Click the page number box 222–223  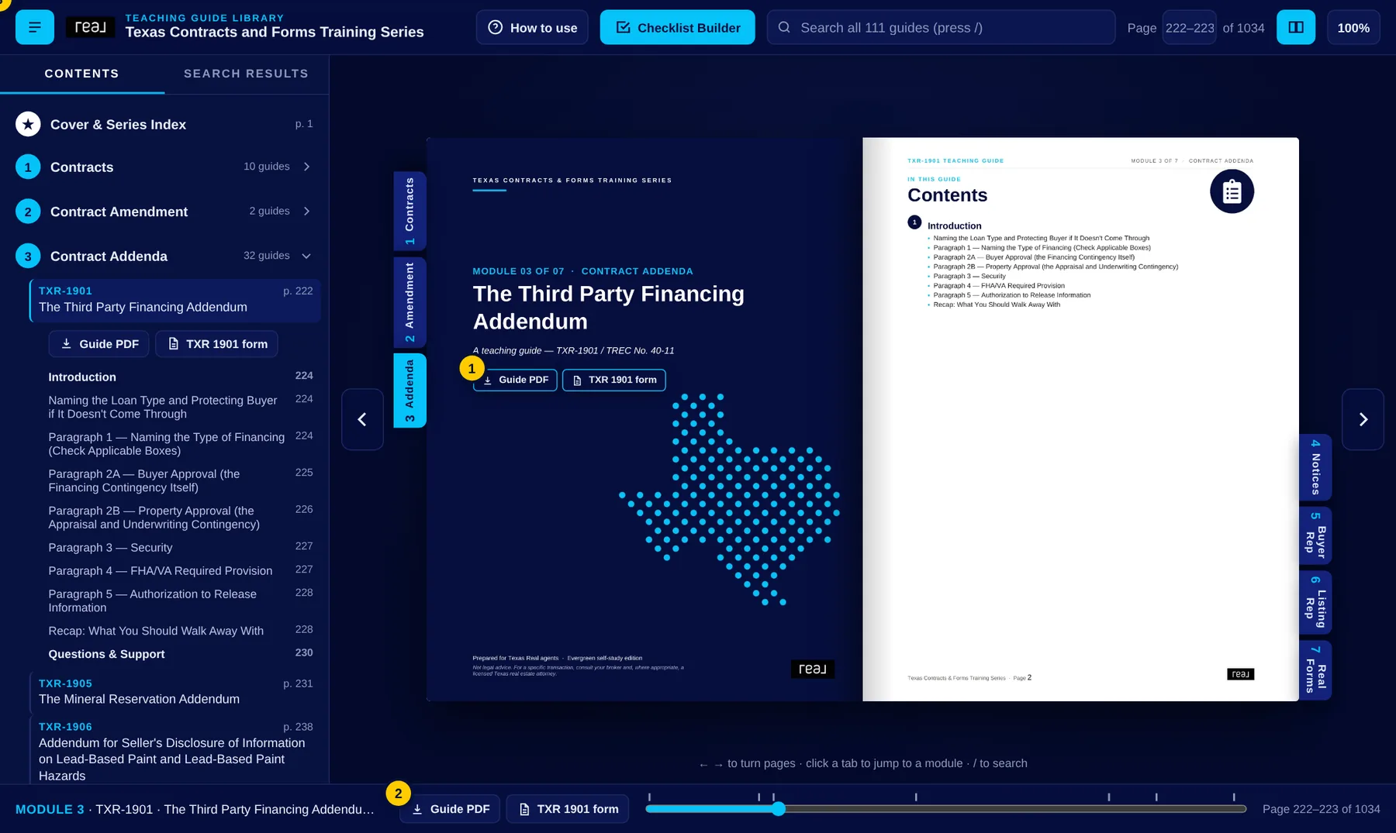point(1190,28)
